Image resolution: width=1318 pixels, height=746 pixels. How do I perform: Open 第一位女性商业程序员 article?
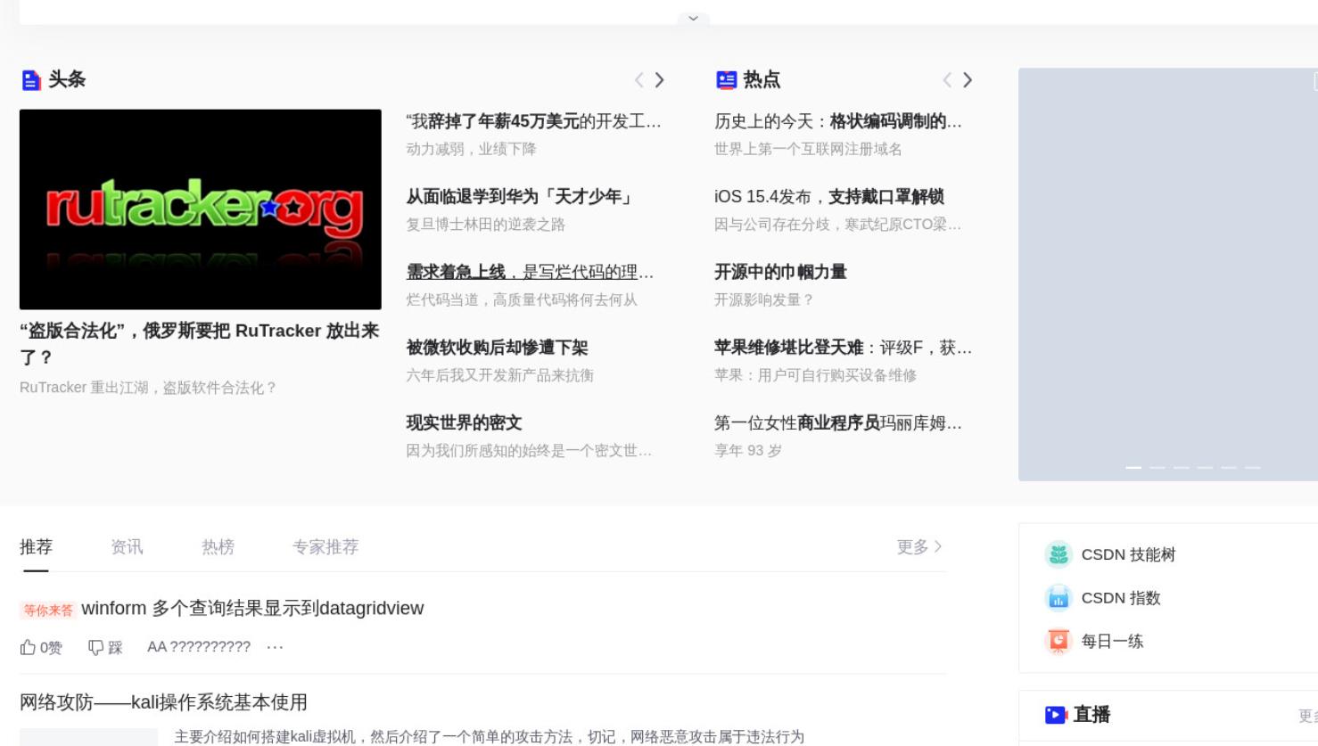point(838,422)
